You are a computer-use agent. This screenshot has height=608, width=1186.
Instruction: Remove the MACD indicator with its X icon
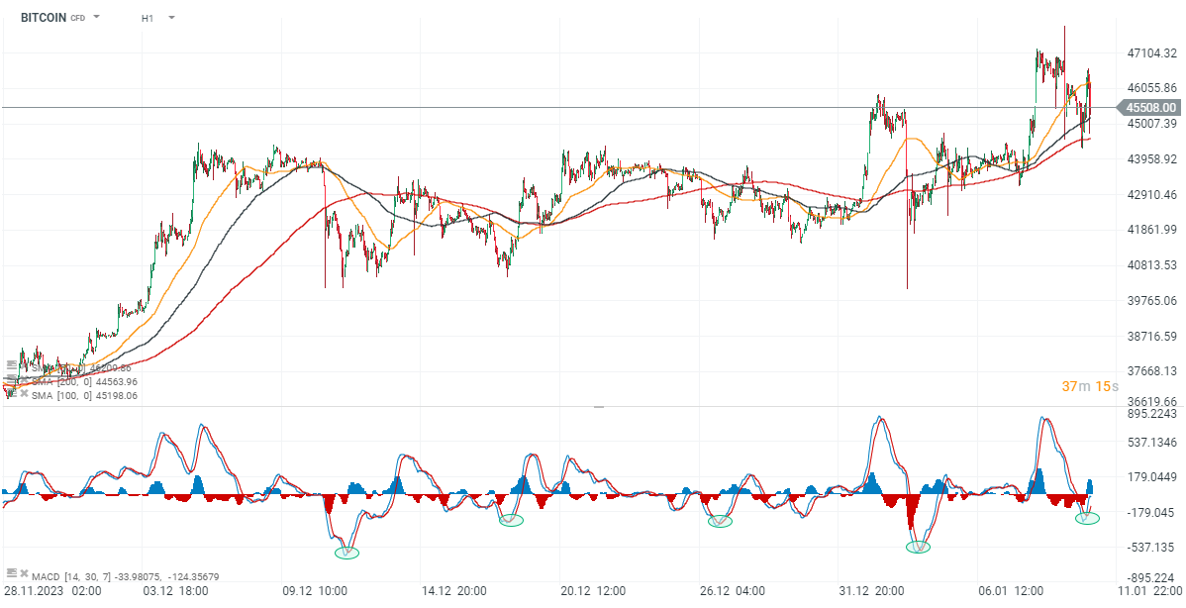point(23,573)
